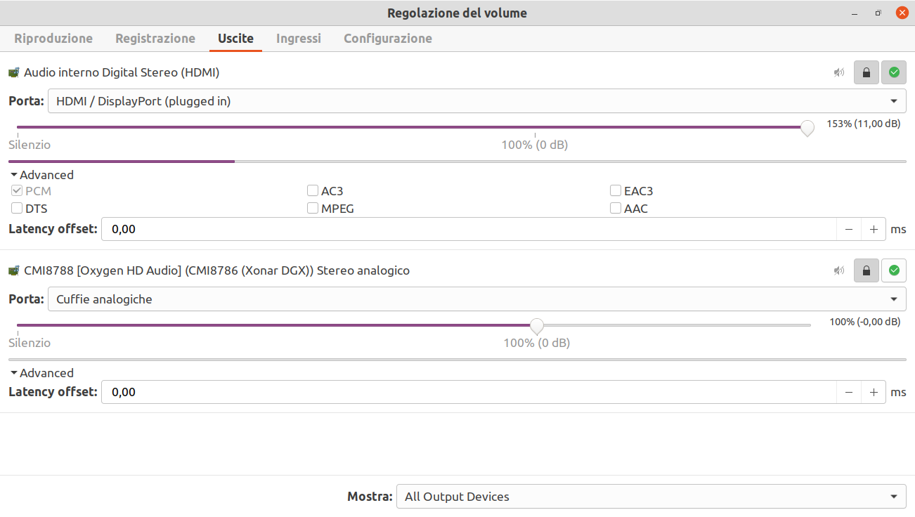Open the Configurazione tab

pyautogui.click(x=388, y=39)
